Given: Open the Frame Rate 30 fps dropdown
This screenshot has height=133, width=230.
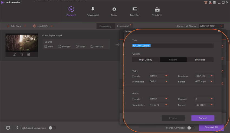Looking at the screenshot, I should click(x=159, y=81).
